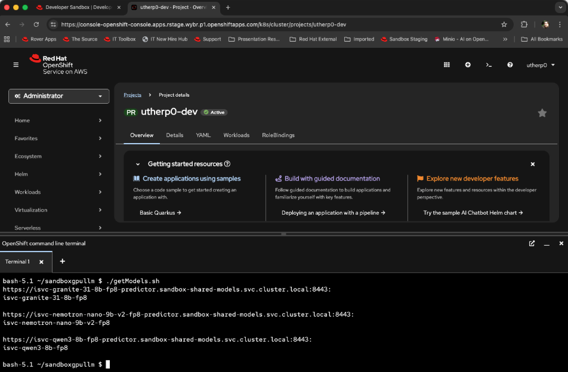Viewport: 568px width, 372px height.
Task: Dismiss the Getting started resources card
Action: point(533,164)
